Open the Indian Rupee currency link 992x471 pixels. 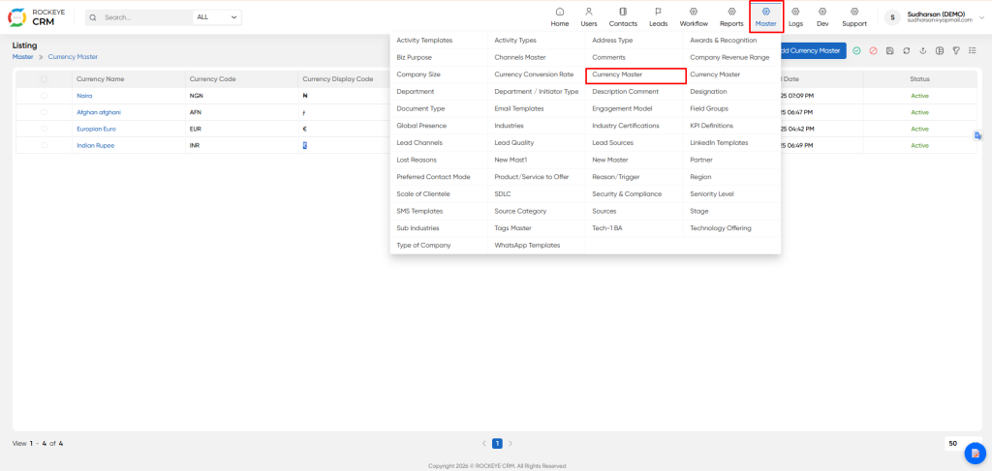pyautogui.click(x=96, y=145)
